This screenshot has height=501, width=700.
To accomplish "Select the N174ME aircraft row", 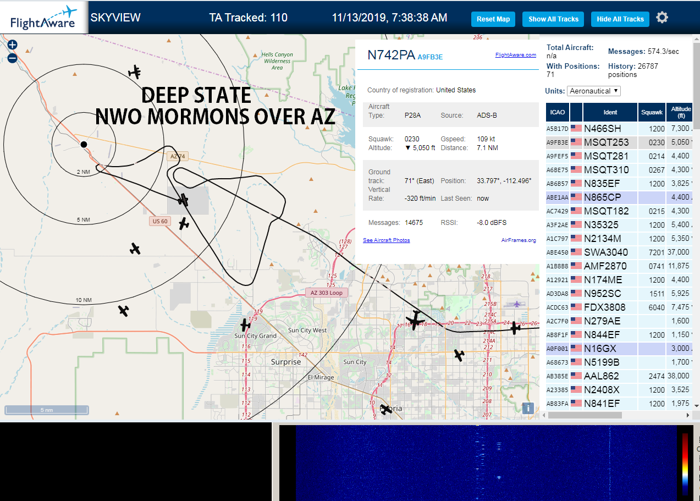I will [x=619, y=279].
